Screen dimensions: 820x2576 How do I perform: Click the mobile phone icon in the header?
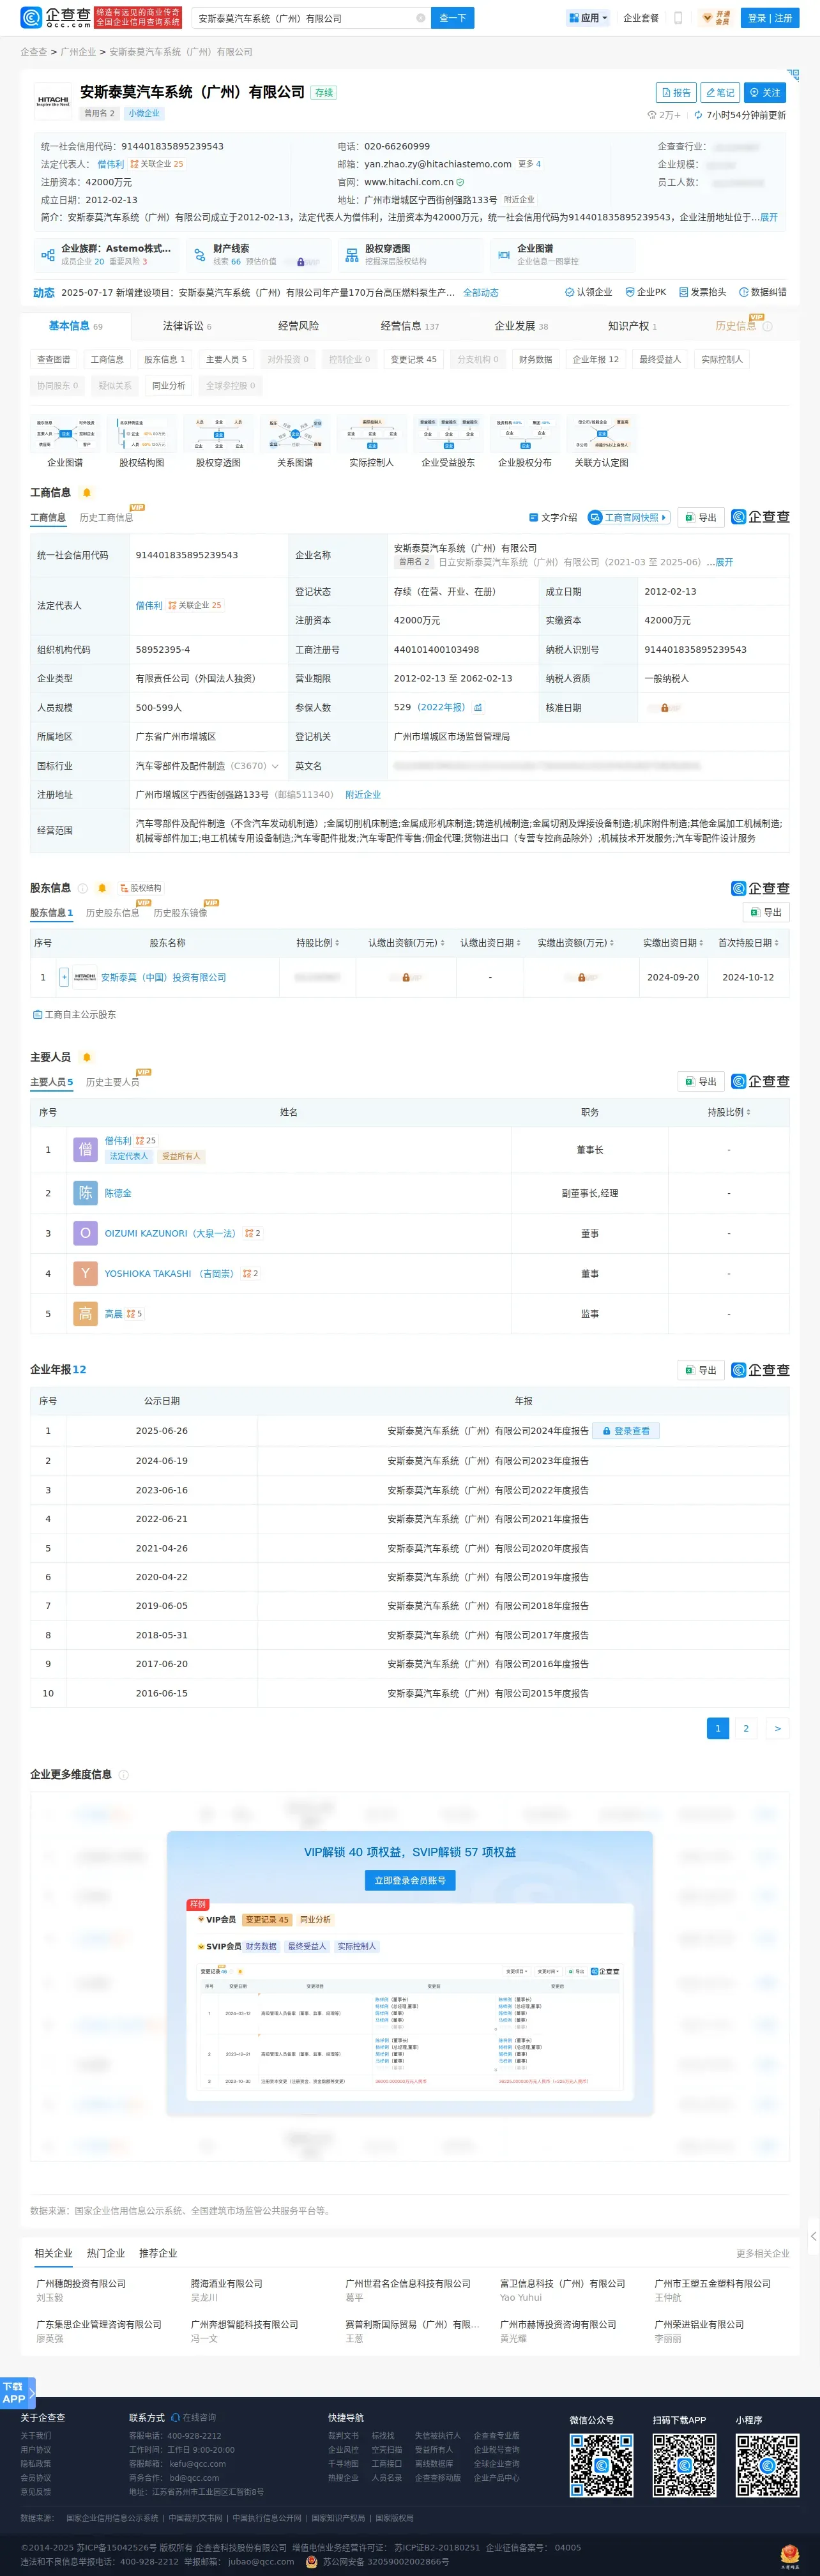(678, 18)
